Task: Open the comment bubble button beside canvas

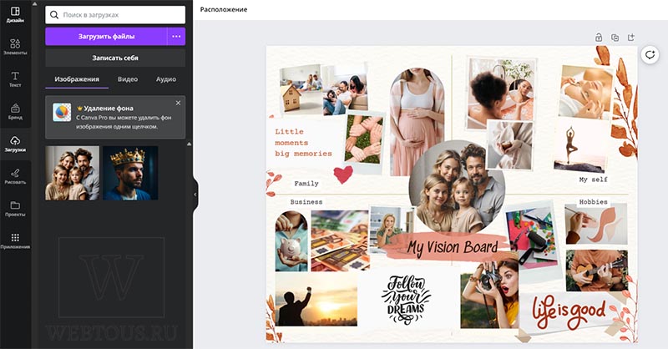Action: (650, 55)
